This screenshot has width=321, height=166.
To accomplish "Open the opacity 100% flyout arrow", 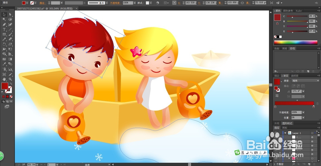I will (x=134, y=3).
